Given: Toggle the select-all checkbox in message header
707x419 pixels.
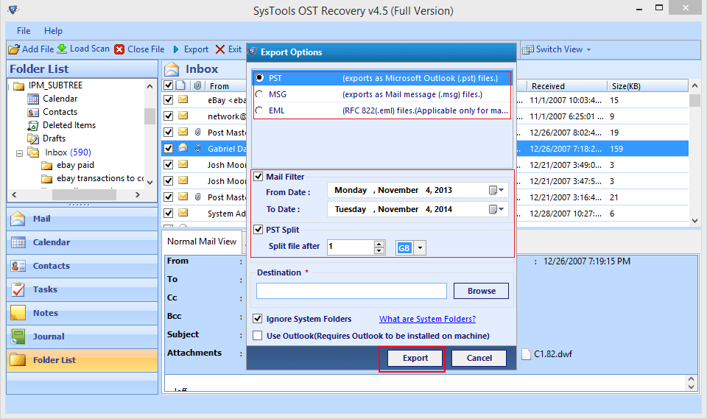Looking at the screenshot, I should pos(168,85).
